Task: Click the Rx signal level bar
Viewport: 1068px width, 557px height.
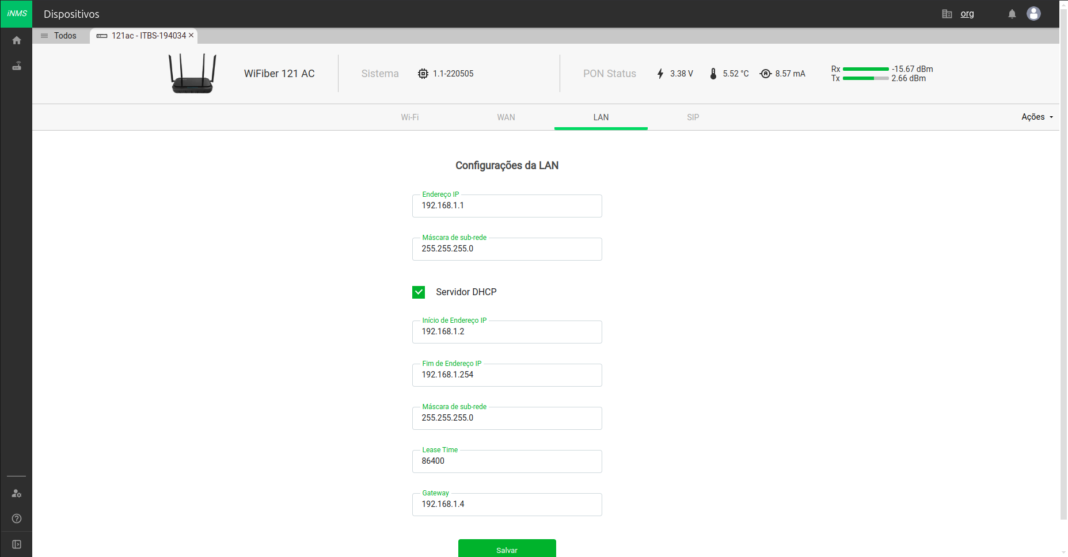Action: click(865, 69)
